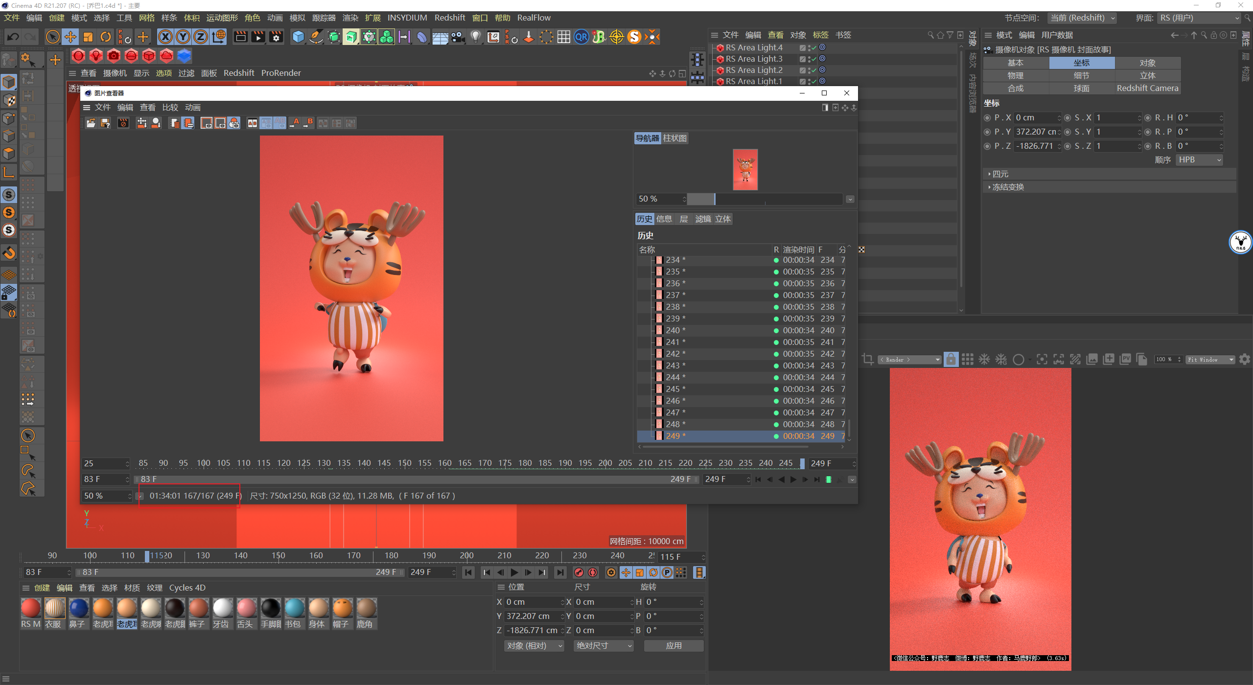Open the Fit Window dropdown
The height and width of the screenshot is (685, 1253).
(x=1210, y=360)
